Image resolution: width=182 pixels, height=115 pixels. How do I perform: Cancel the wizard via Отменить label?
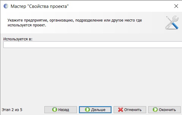(133, 110)
